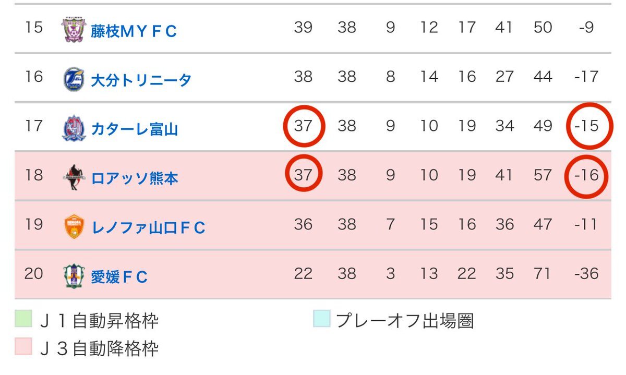Screen dimensions: 626x375
Task: Open the 大分トリニータ team page
Action: (x=141, y=80)
